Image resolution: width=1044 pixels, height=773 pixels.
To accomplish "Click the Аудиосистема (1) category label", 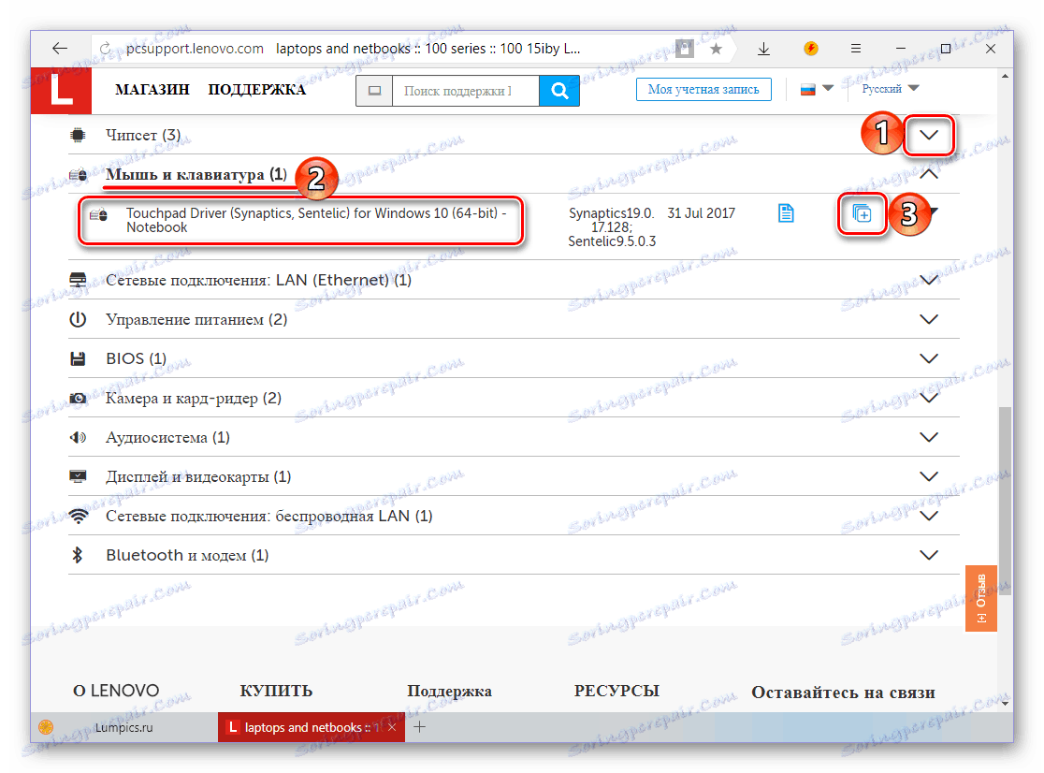I will click(x=167, y=437).
